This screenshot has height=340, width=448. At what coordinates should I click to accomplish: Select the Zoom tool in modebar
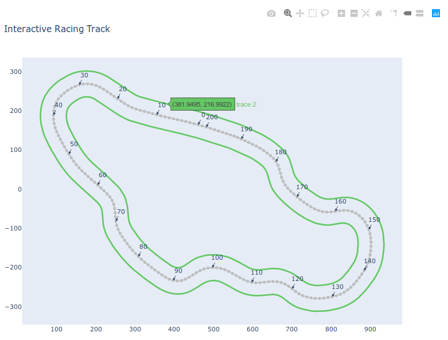(x=288, y=13)
